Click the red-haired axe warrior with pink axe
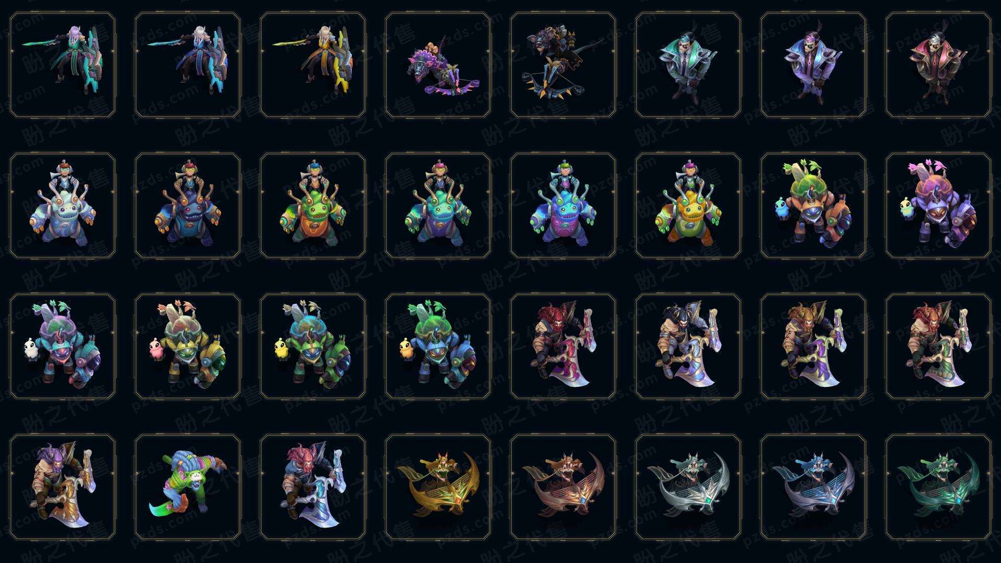This screenshot has height=563, width=1001. pyautogui.click(x=563, y=347)
